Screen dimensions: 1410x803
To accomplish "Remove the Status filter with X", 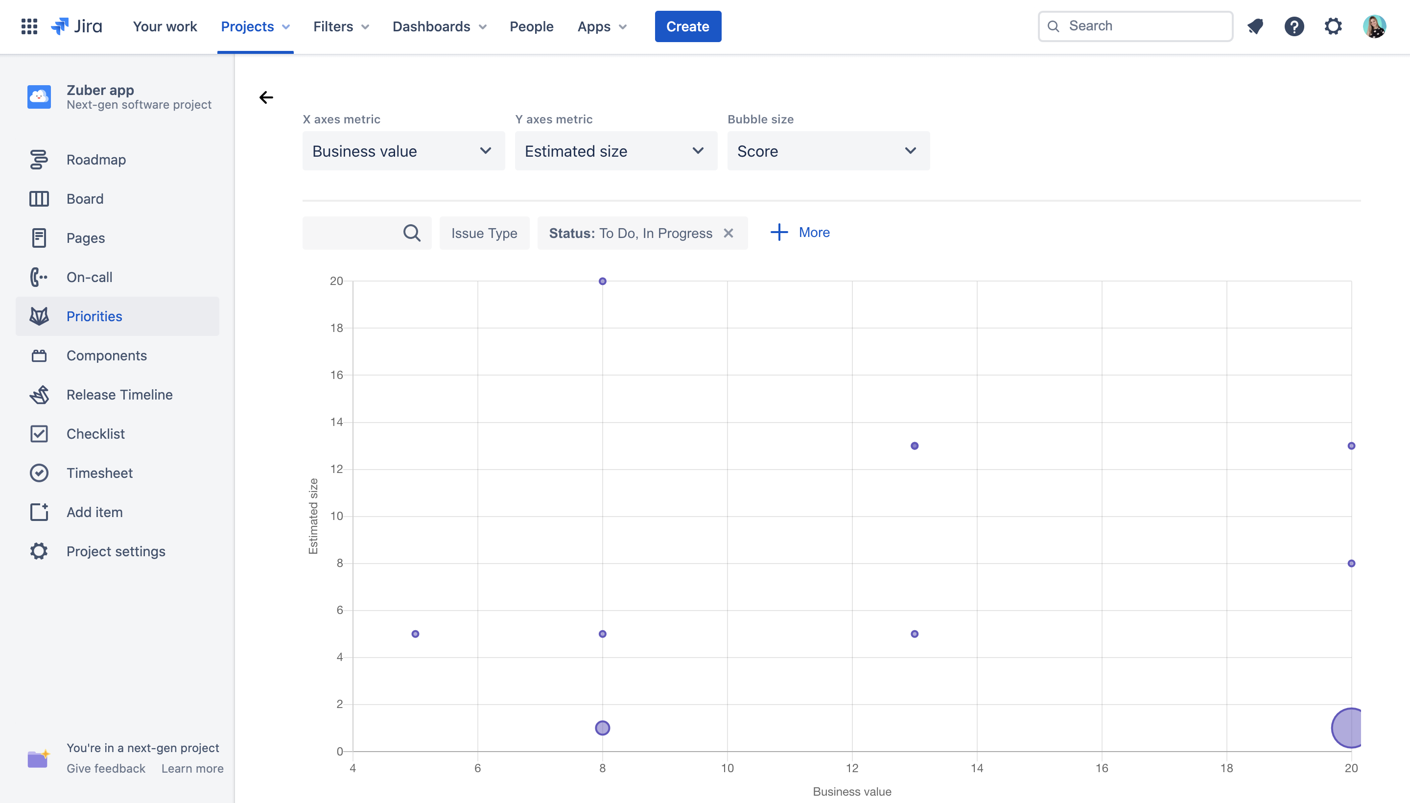I will [x=728, y=233].
